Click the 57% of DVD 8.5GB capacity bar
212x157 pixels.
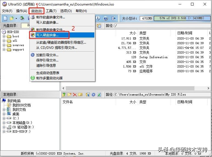[x=182, y=18]
